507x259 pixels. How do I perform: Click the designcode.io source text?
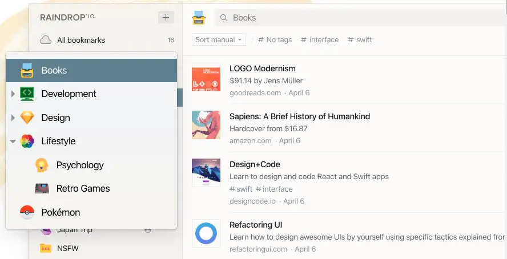click(252, 201)
